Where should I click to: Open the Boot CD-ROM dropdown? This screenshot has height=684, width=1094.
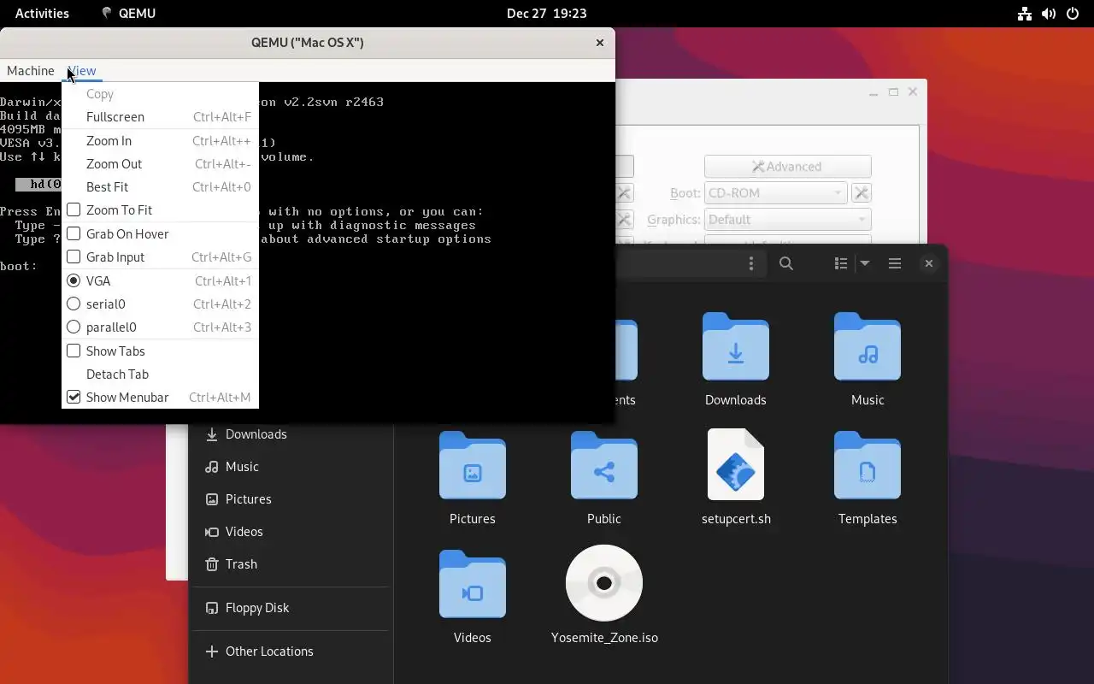click(775, 193)
